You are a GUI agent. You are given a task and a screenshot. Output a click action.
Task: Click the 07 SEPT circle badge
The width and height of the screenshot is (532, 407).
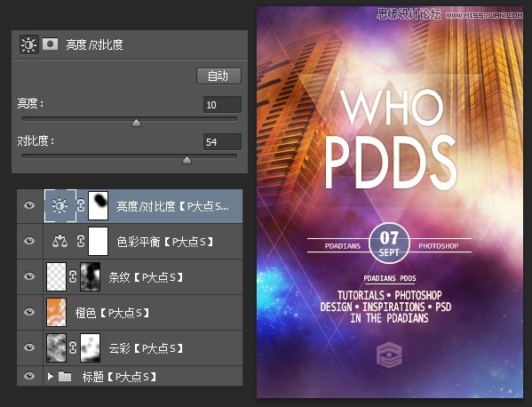coord(389,243)
